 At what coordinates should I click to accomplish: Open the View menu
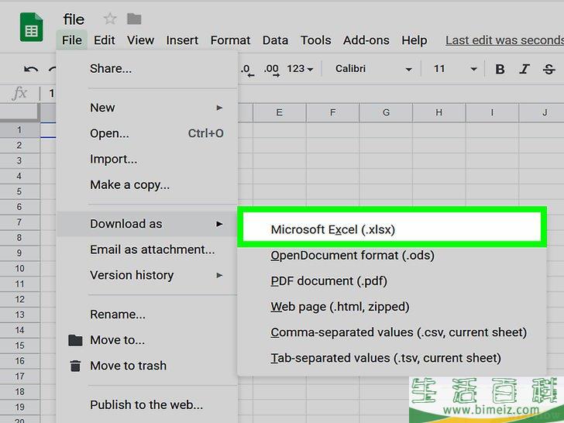(140, 40)
